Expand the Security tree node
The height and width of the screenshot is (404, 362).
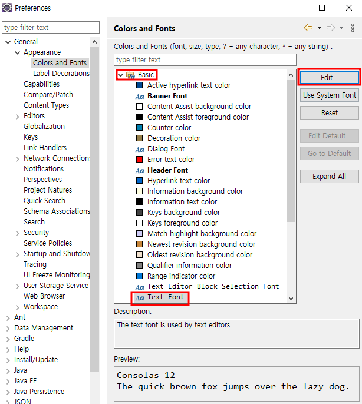pyautogui.click(x=17, y=233)
